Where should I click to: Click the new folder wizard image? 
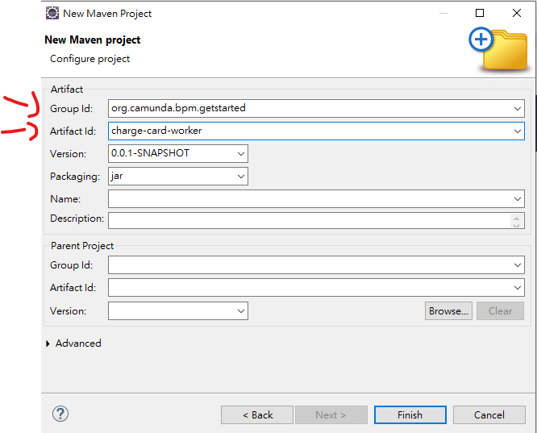coord(498,48)
